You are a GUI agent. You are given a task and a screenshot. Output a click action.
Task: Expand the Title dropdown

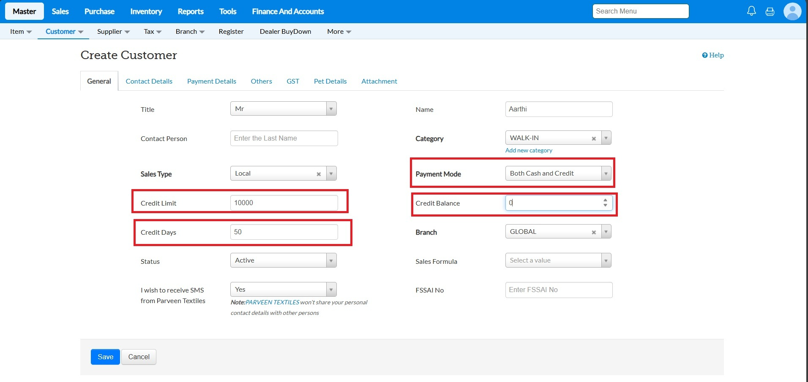[331, 109]
